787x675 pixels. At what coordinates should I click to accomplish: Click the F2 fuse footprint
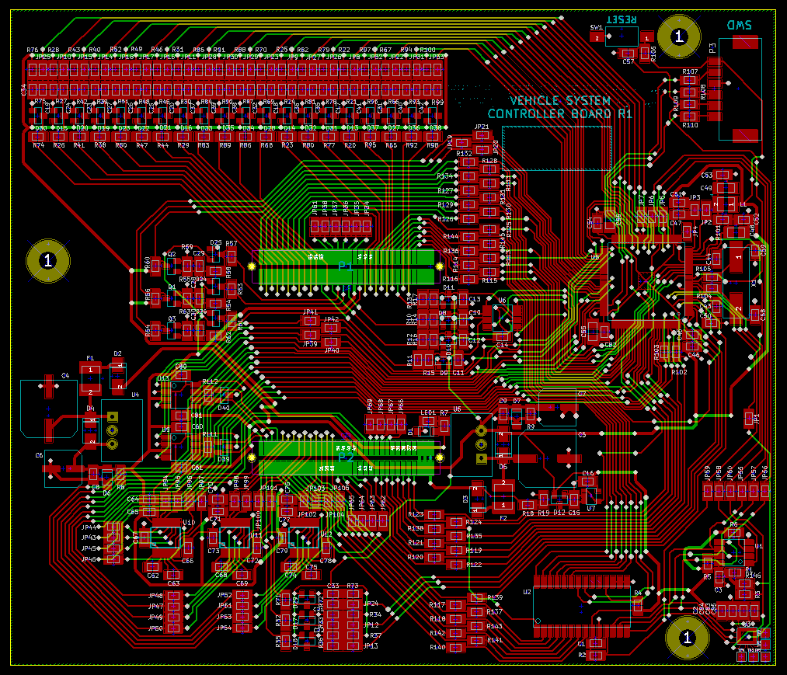click(503, 496)
